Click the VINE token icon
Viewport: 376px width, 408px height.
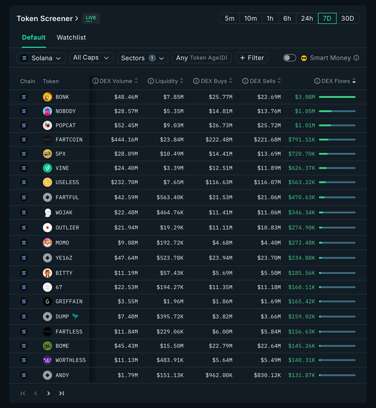[47, 168]
